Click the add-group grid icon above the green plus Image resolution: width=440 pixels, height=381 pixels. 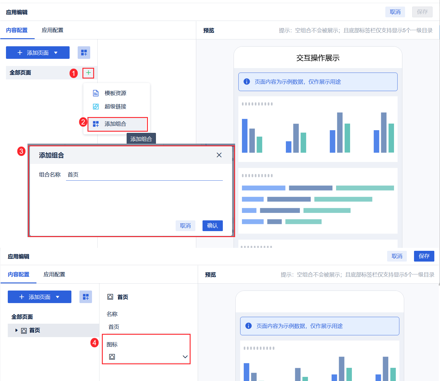coord(84,53)
